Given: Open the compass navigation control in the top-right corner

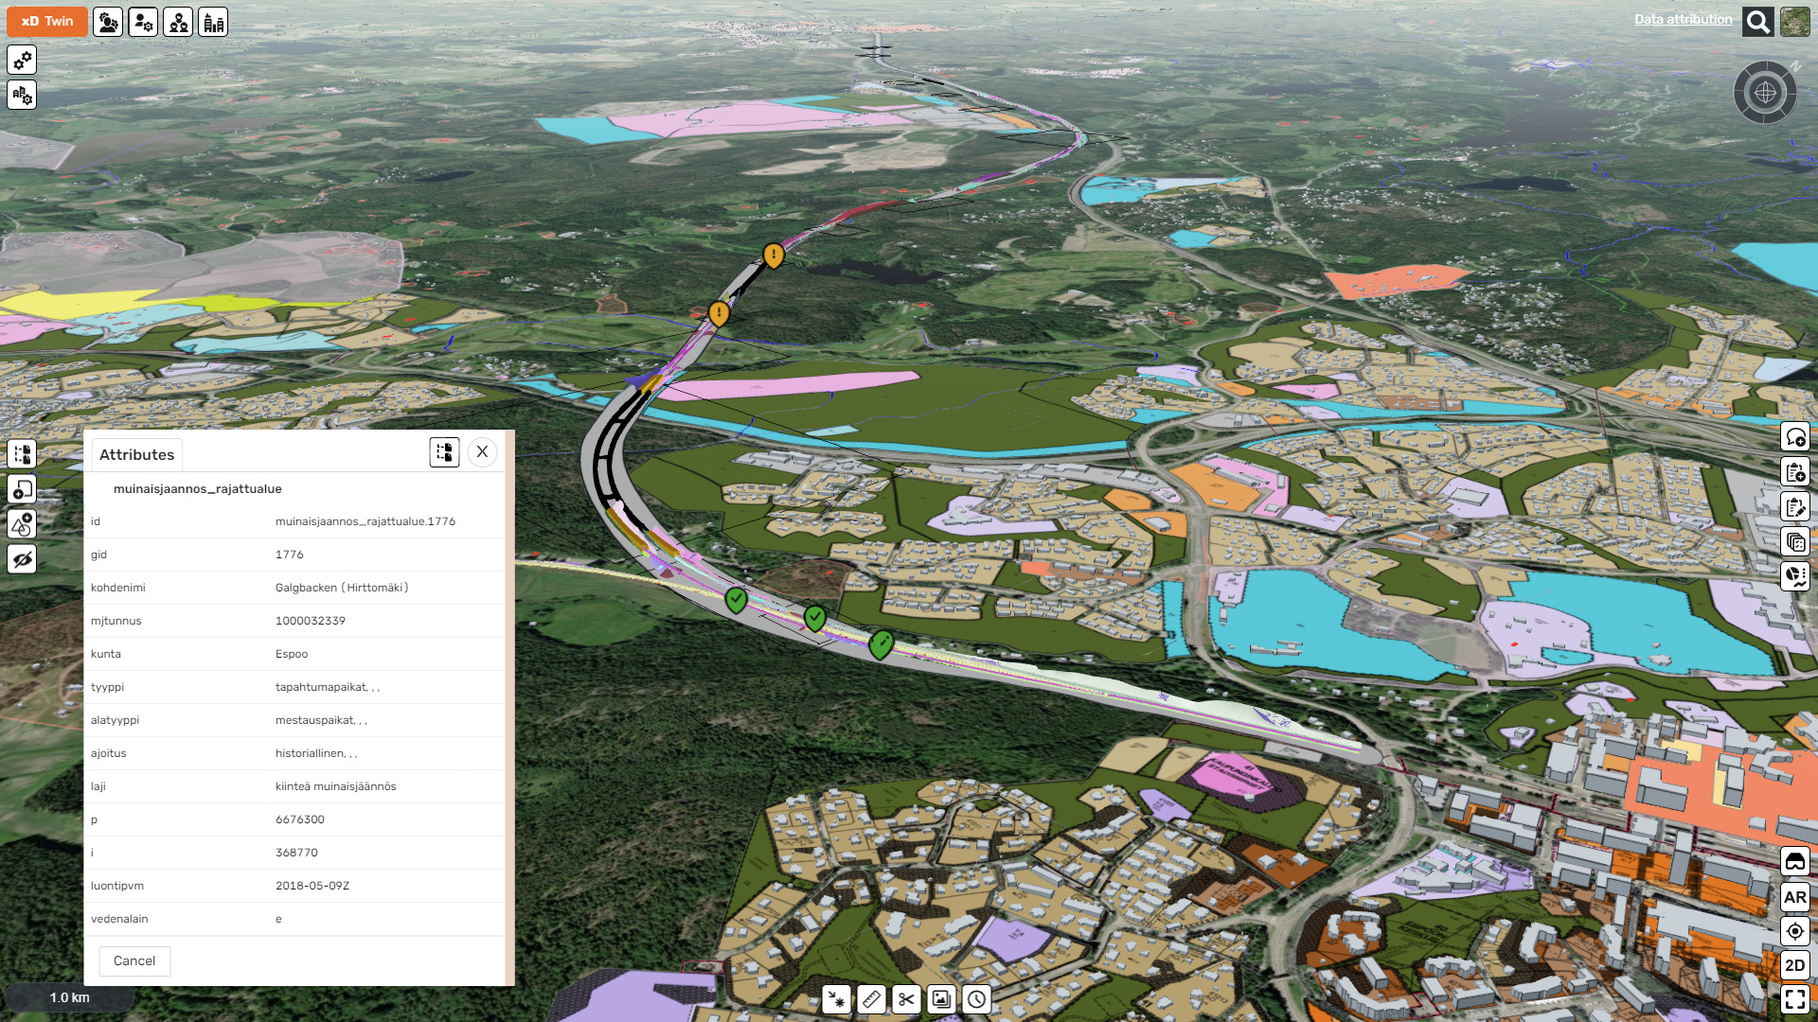Looking at the screenshot, I should tap(1763, 92).
